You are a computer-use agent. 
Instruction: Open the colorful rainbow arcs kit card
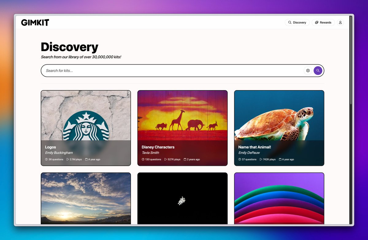click(x=279, y=198)
